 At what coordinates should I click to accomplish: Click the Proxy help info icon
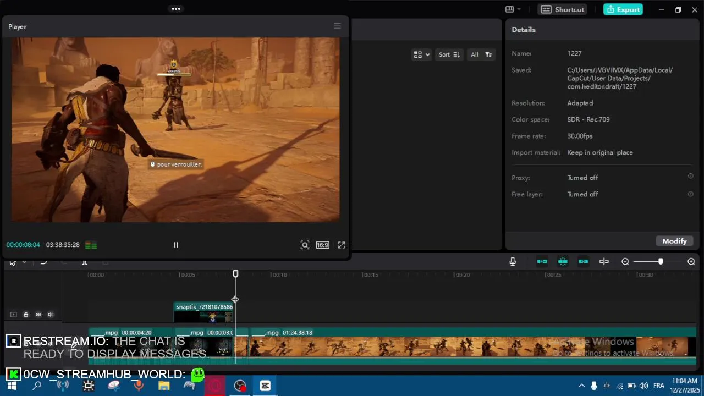pos(691,176)
